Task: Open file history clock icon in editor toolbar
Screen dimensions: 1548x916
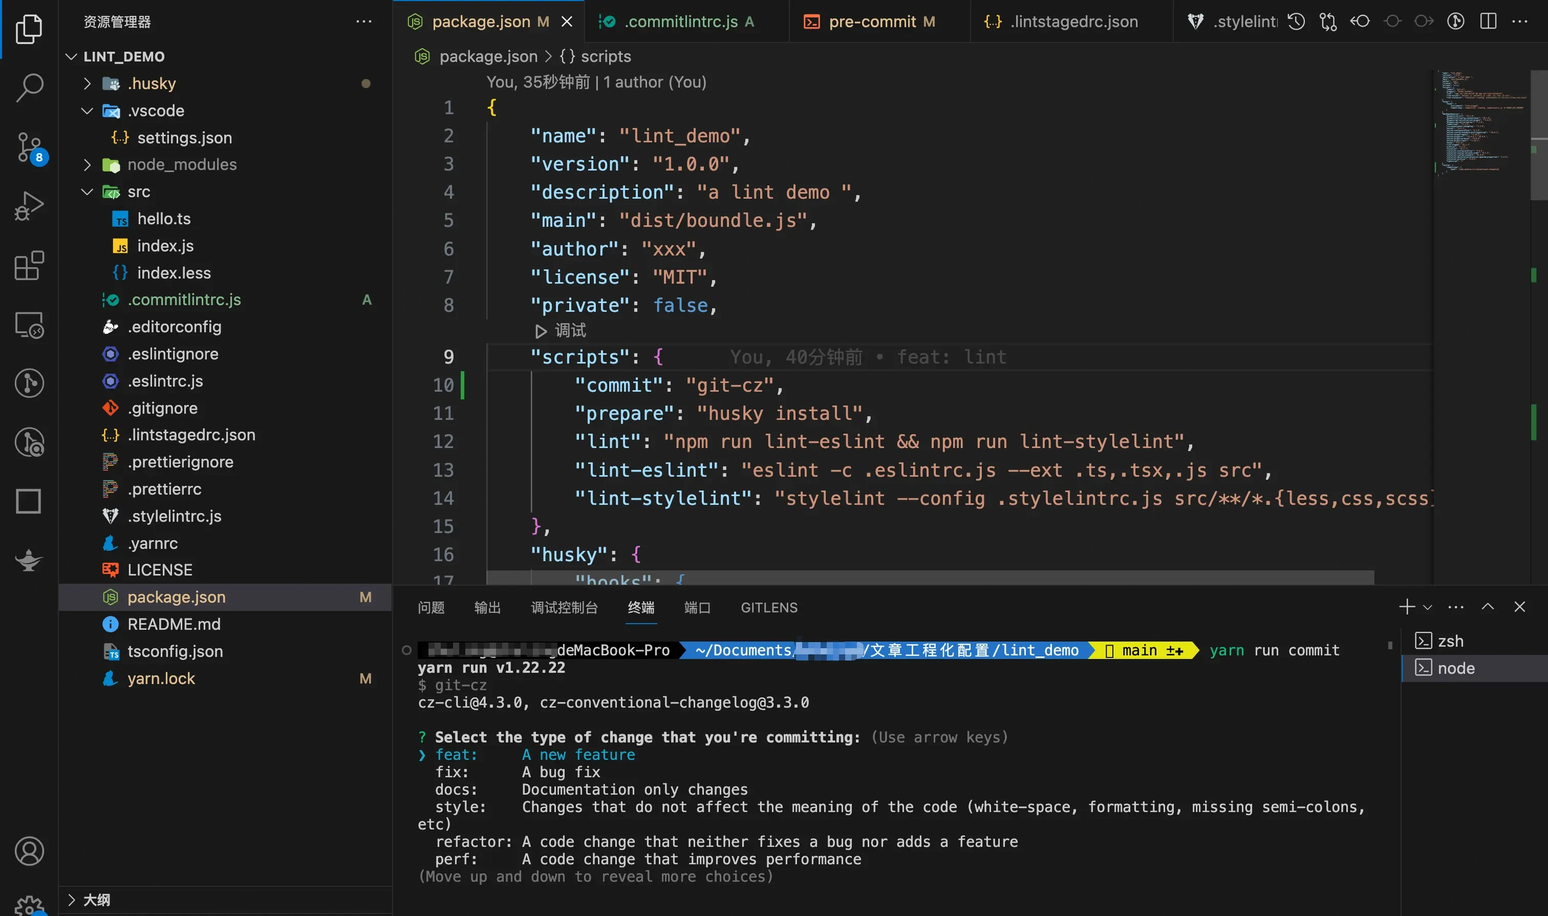Action: [1296, 22]
